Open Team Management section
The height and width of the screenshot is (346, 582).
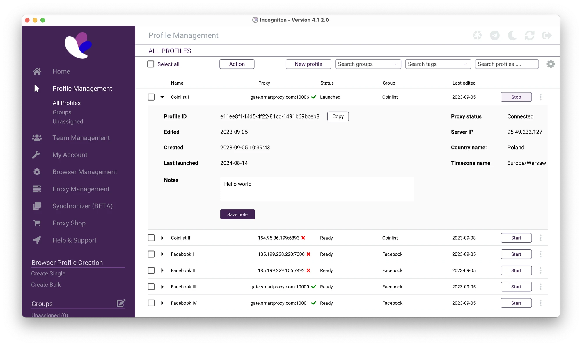(x=81, y=138)
